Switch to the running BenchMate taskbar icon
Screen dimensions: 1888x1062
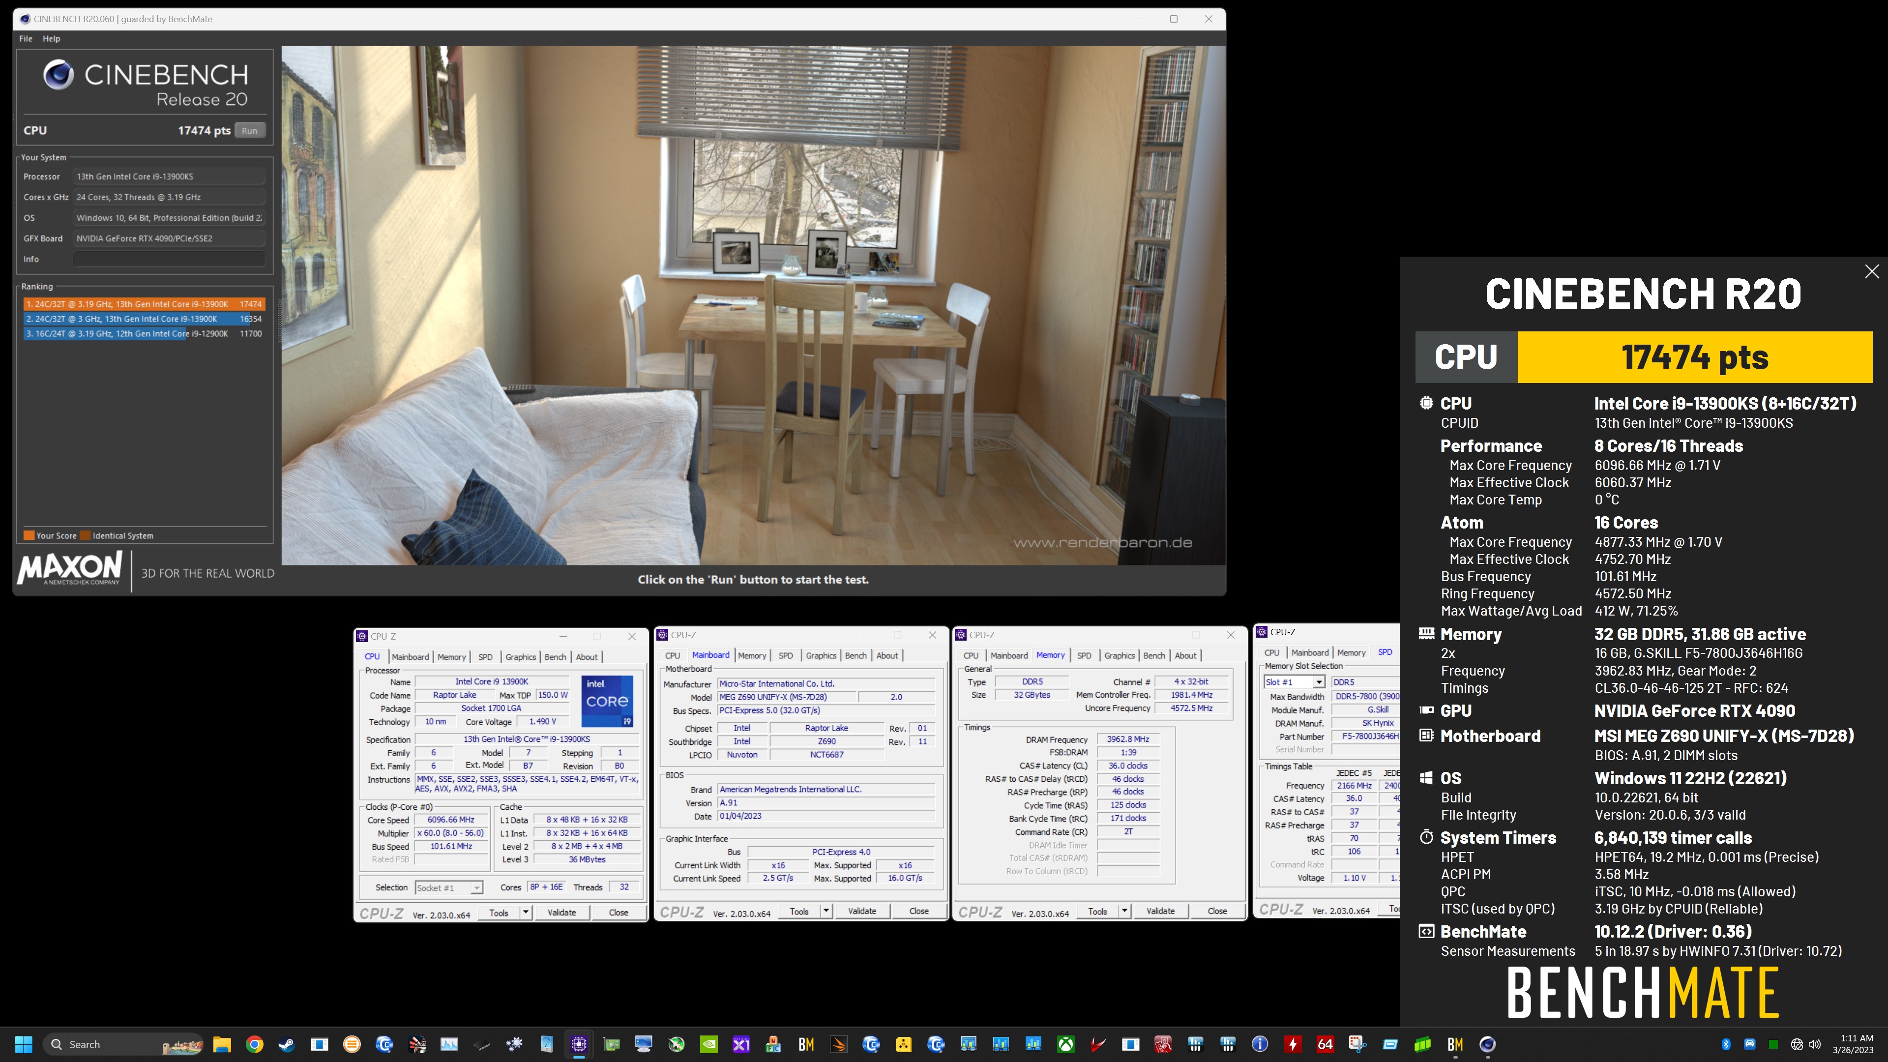coord(1455,1044)
